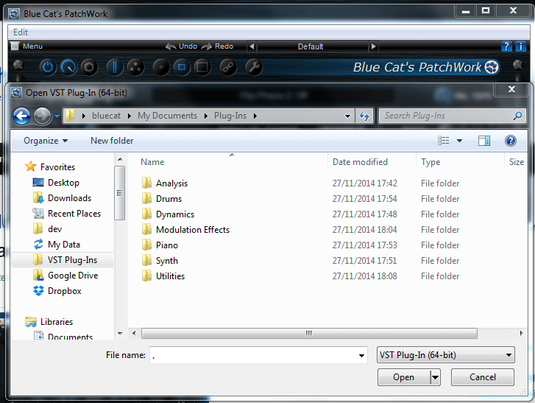Click the Search Plug-Ins field
The image size is (535, 403).
coord(453,116)
